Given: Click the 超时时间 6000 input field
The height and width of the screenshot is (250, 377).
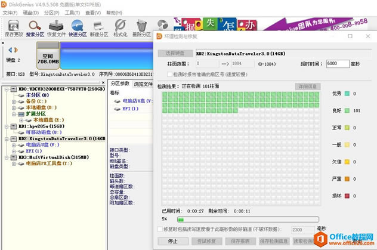Looking at the screenshot, I should click(338, 64).
